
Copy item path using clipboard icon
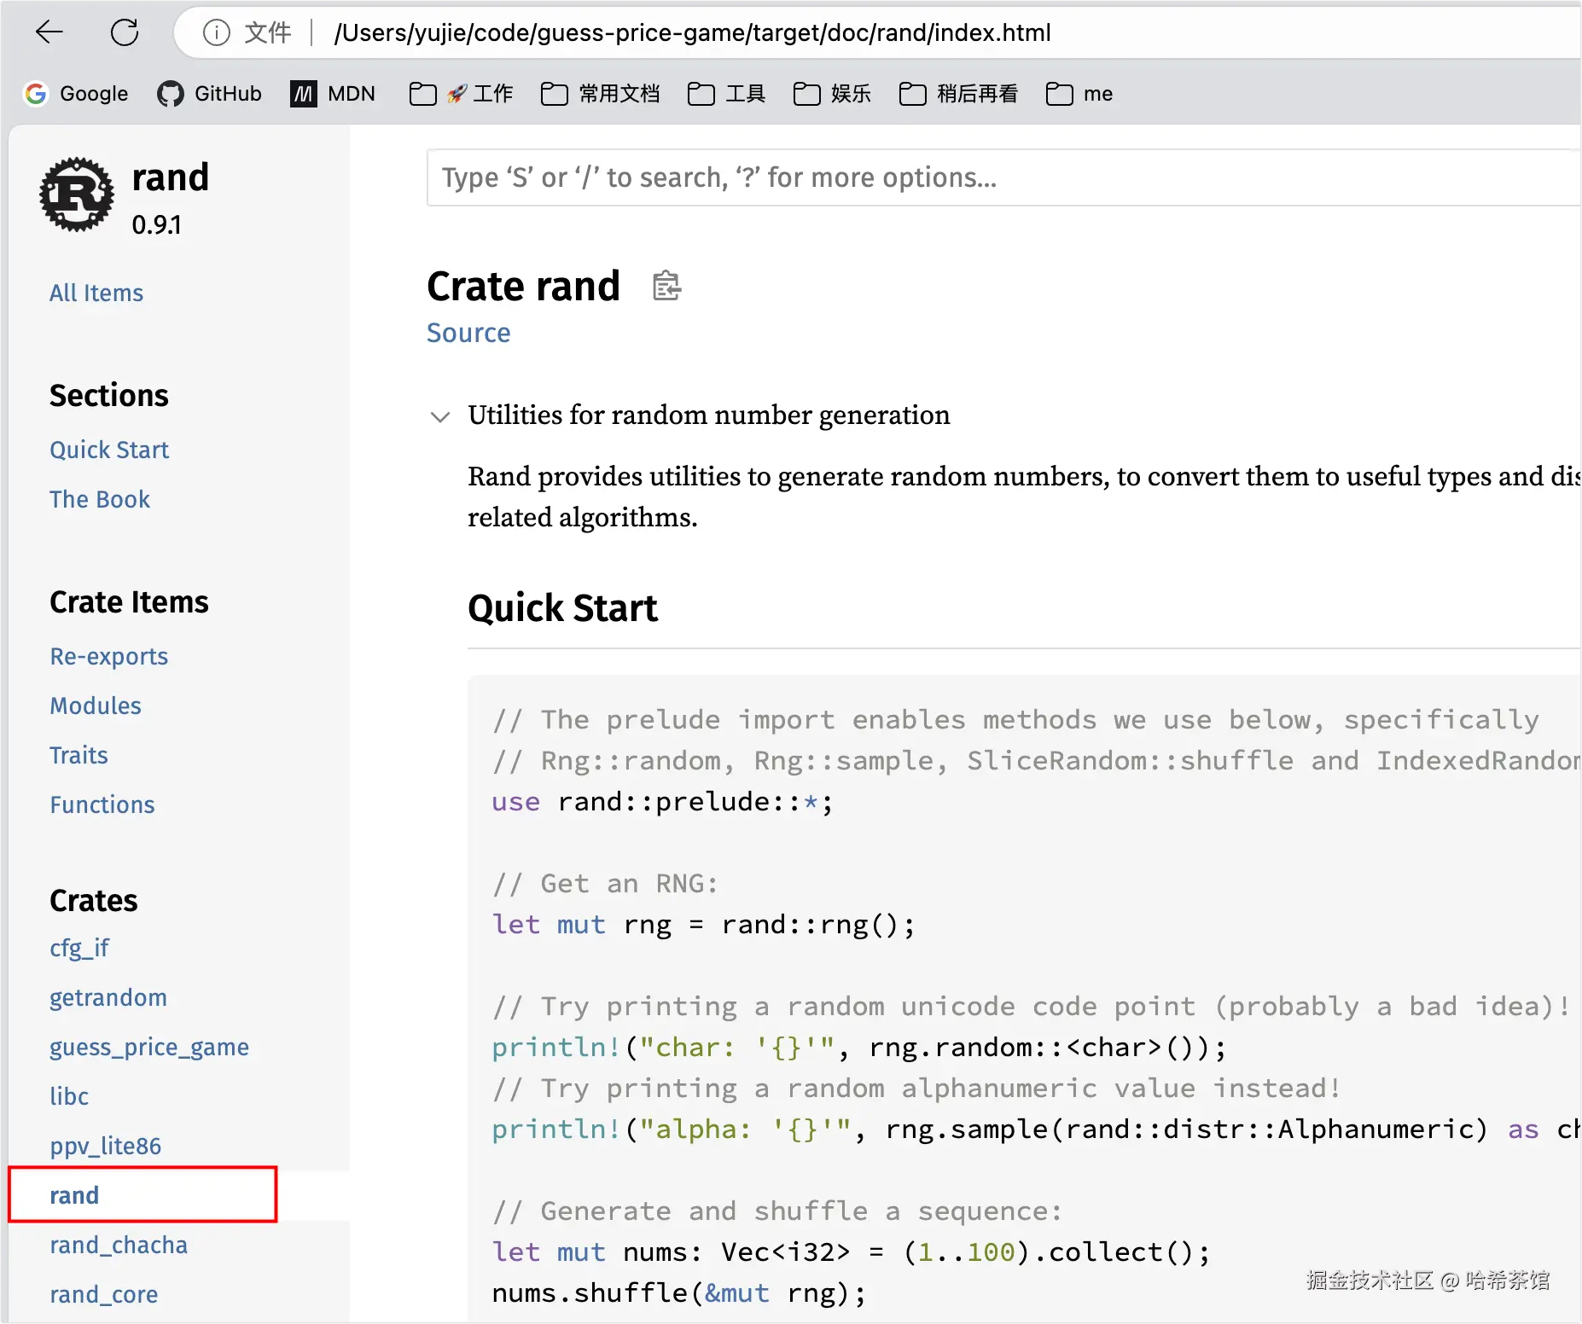coord(666,286)
